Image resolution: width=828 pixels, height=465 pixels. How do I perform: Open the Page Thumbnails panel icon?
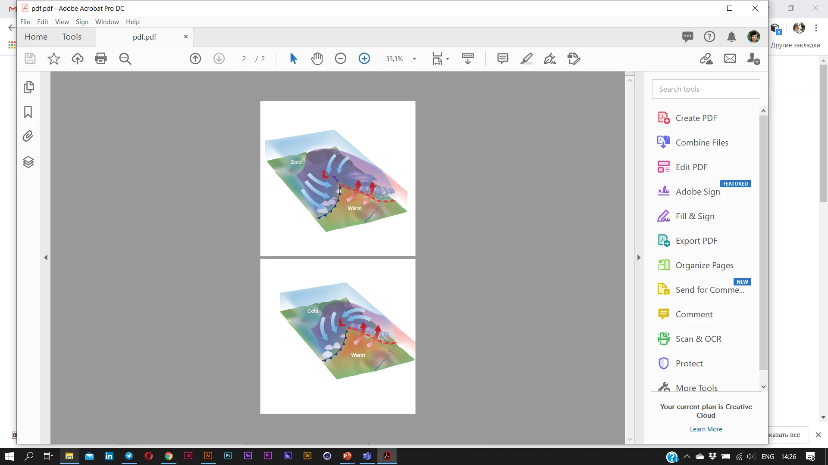[28, 87]
